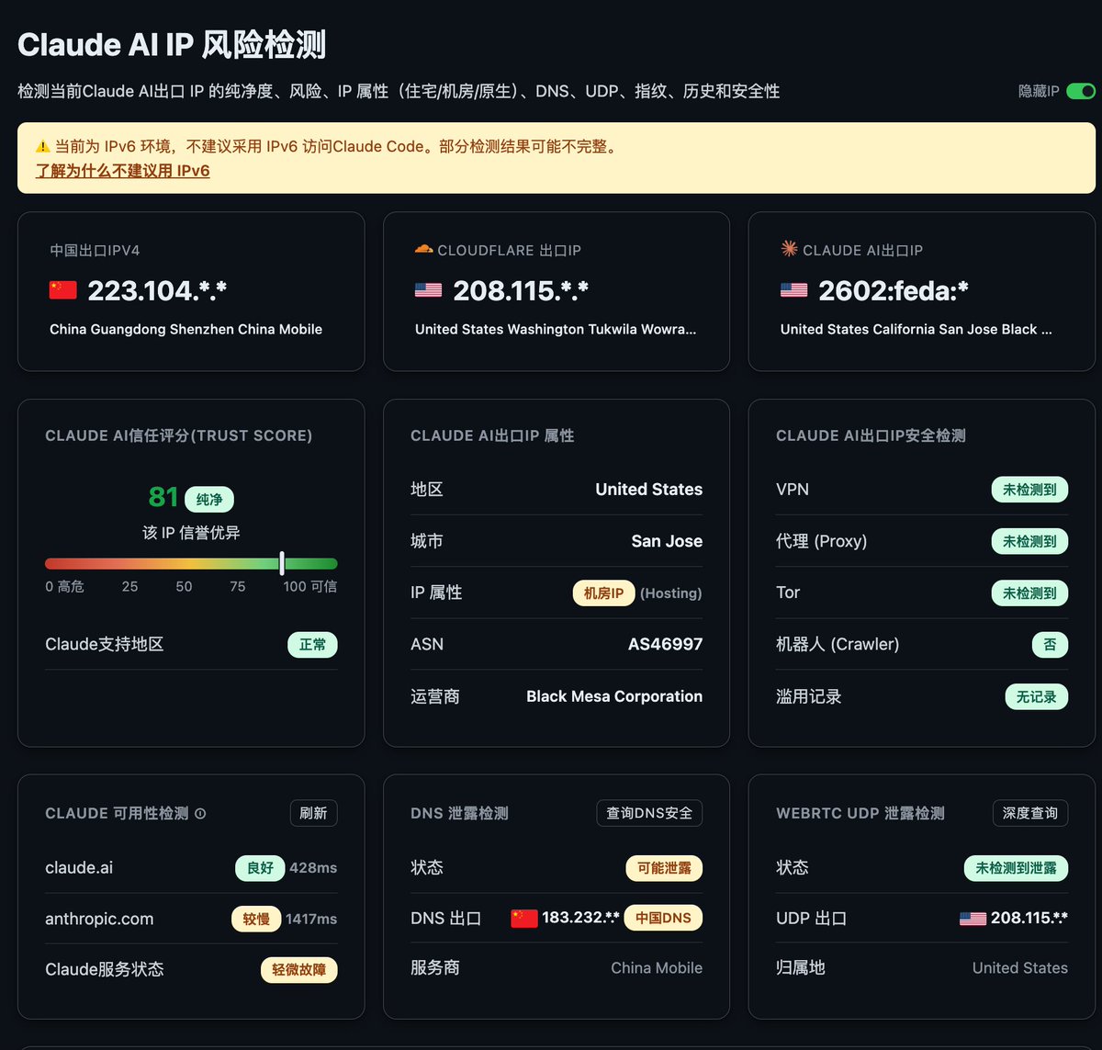Click the 未检测到 badge in Tor row

point(1029,593)
